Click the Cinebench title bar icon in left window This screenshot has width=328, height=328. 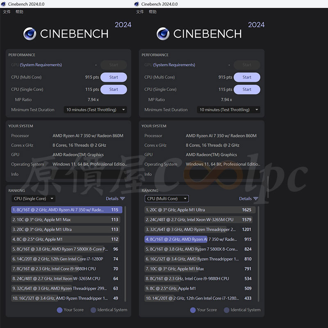click(3, 4)
